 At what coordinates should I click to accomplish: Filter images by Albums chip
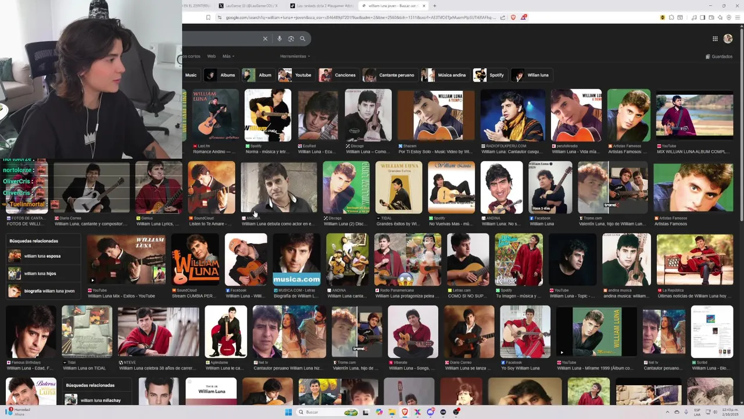(x=221, y=75)
